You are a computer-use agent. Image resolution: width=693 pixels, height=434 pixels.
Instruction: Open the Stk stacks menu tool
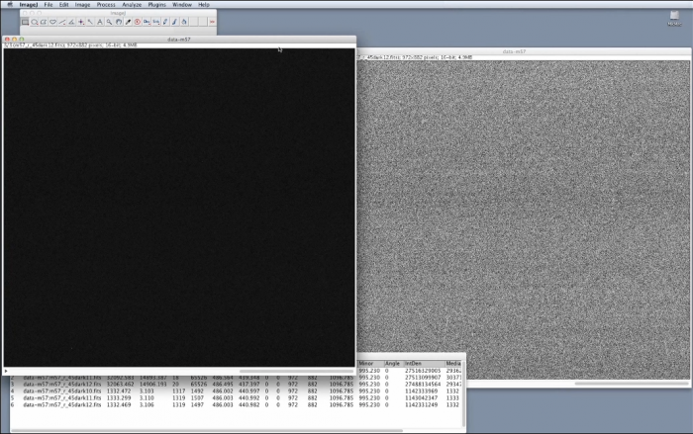(x=156, y=22)
